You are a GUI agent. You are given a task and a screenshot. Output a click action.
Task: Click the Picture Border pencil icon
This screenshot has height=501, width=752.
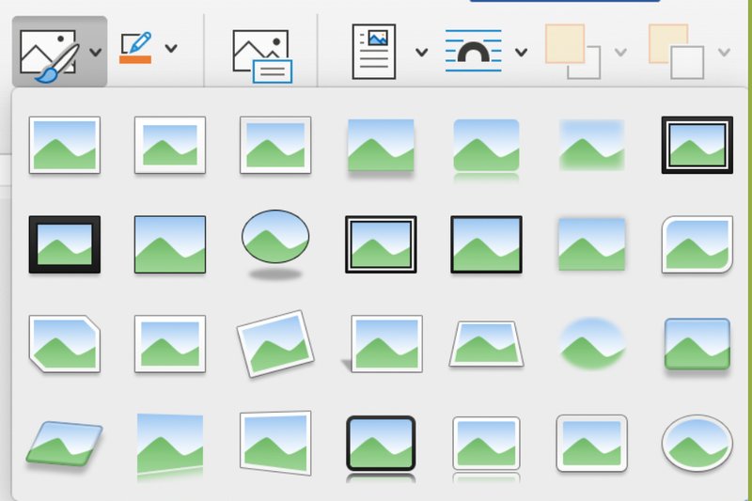click(135, 48)
